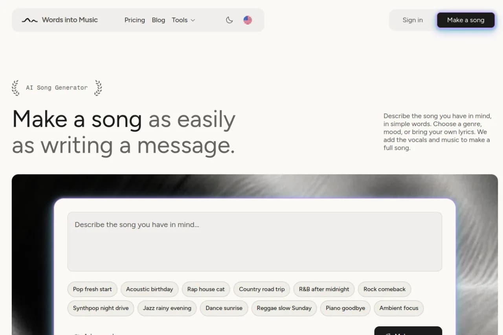This screenshot has height=335, width=503.
Task: Open the Pricing page
Action: point(135,20)
